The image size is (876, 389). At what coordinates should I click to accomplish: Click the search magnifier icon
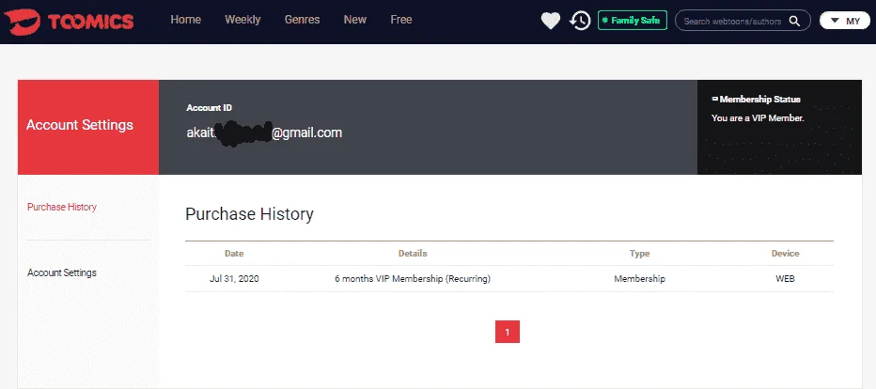coord(794,22)
